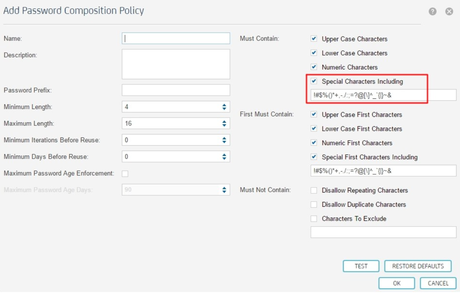The height and width of the screenshot is (293, 460).
Task: Enable Maximum Password Age Enforcement
Action: (x=125, y=173)
